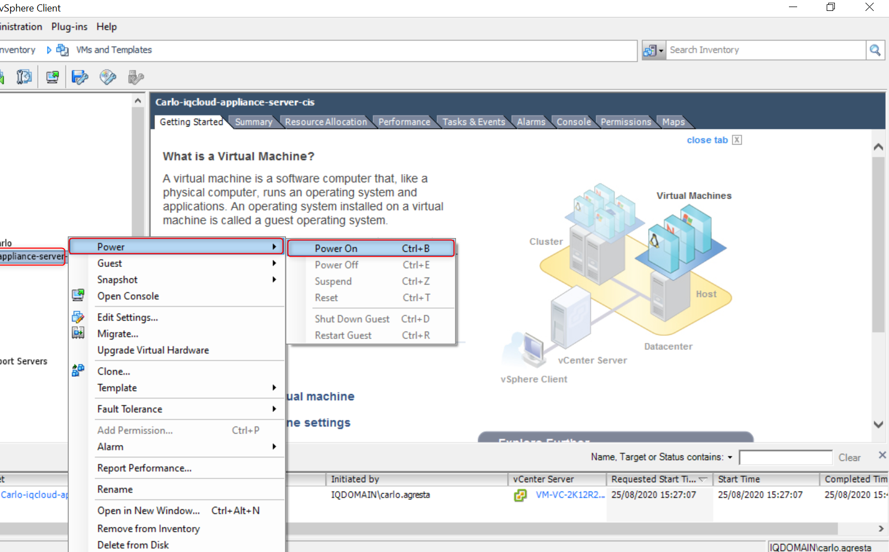Expand the Inventory breadcrumb arrow
Screen dimensions: 889x552
pos(49,50)
